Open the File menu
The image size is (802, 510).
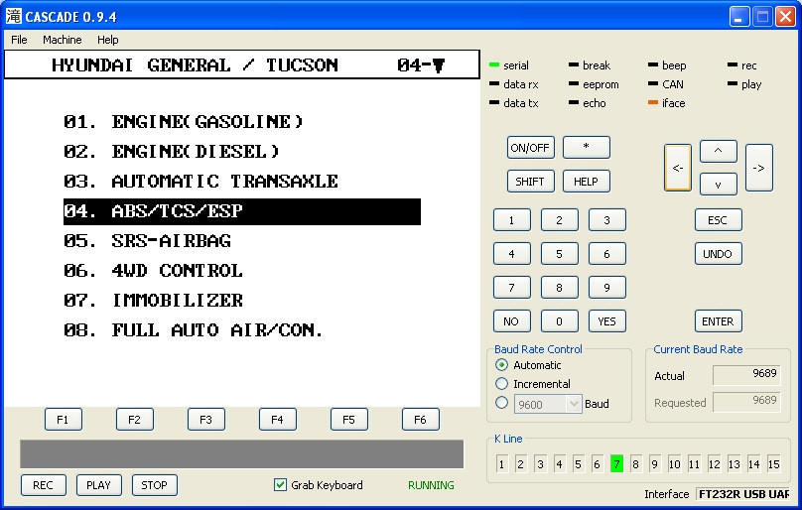[19, 40]
